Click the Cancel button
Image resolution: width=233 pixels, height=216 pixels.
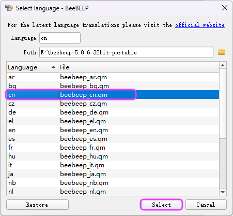tap(206, 205)
